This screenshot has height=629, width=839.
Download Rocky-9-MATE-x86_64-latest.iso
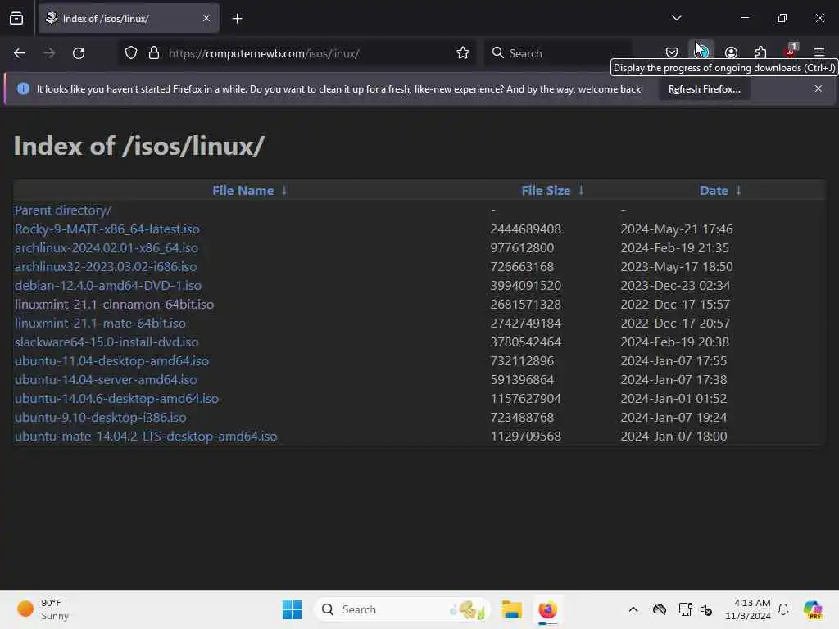pos(107,229)
